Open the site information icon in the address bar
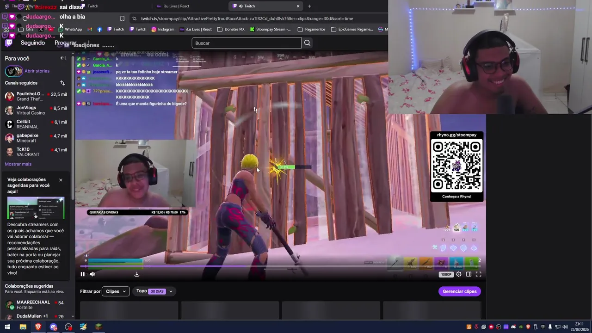 134,18
